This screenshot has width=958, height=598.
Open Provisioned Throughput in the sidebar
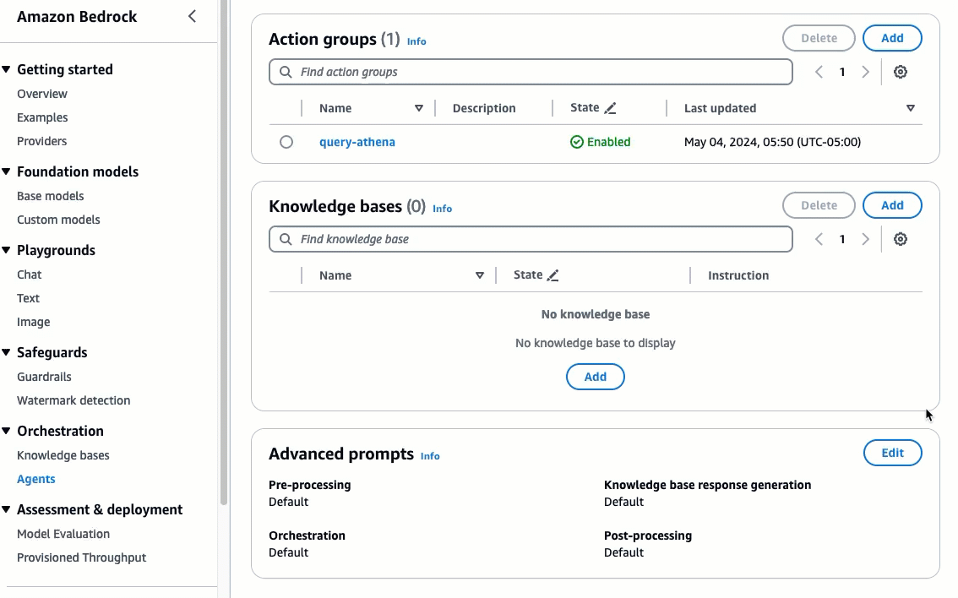pos(81,557)
